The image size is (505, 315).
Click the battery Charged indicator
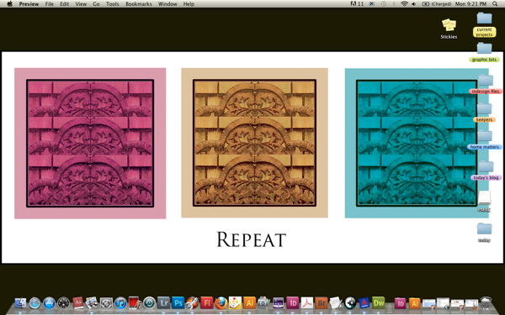coord(436,4)
